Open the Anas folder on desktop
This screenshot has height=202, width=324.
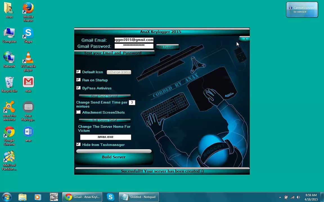[x=9, y=10]
